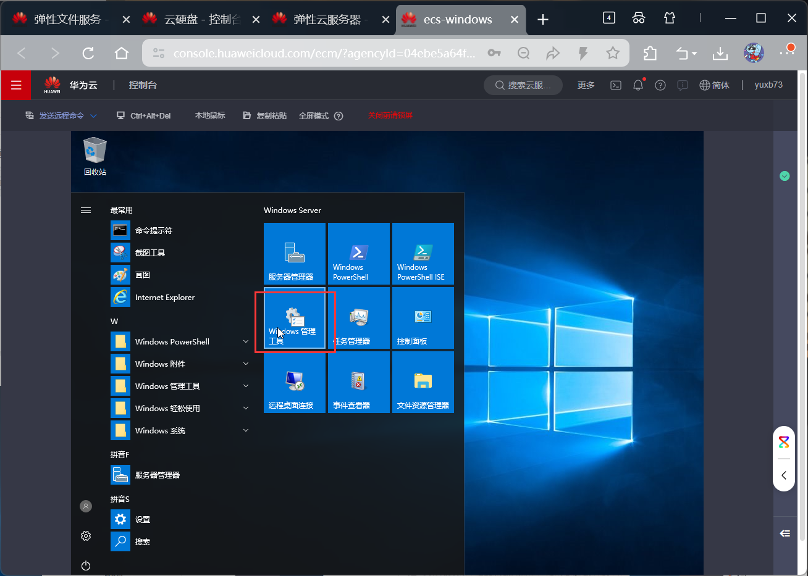Click the power icon in the Start menu
Viewport: 808px width, 576px height.
click(86, 566)
